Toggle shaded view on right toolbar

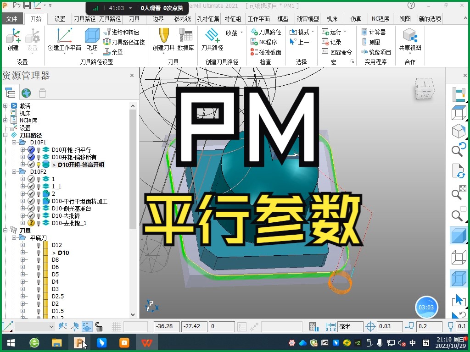point(459,236)
